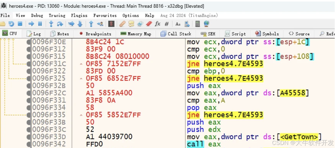Pause execution of the debuggee
Screen dimensions: 335x148
coord(40,24)
